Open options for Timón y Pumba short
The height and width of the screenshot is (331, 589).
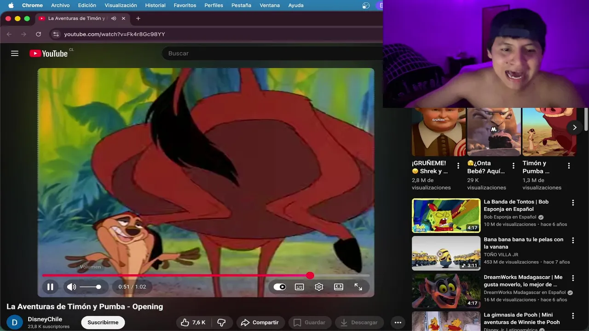coord(569,166)
